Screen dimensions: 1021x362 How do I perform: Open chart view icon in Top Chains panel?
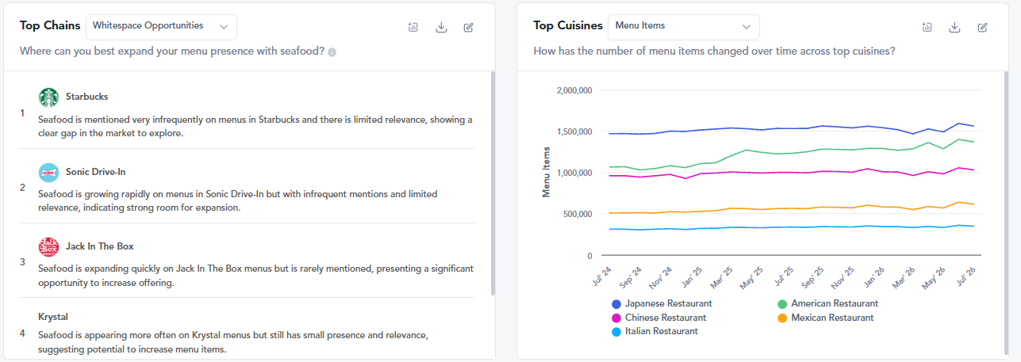[x=413, y=27]
